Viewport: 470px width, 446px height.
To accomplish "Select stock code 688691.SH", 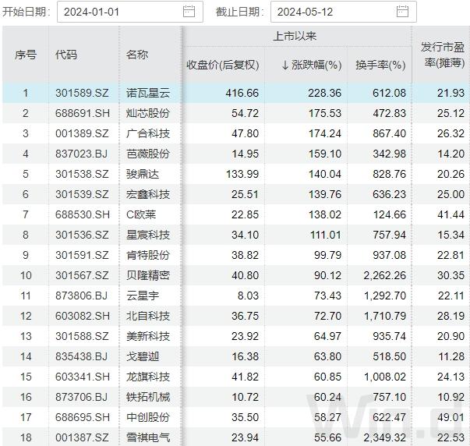I will 83,113.
